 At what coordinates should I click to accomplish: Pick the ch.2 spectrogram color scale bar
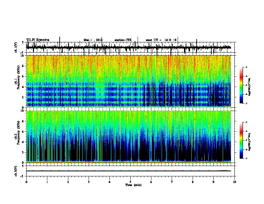(241, 140)
